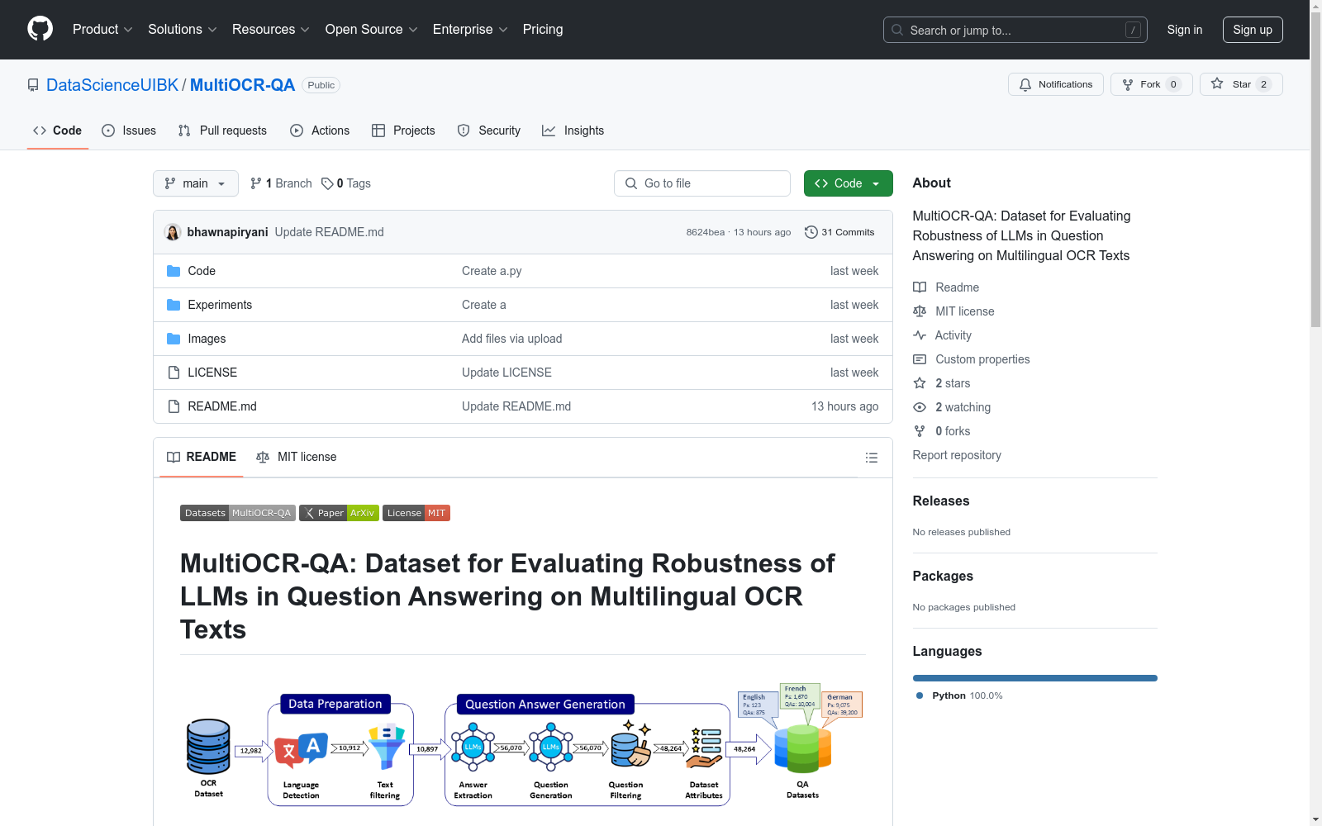1322x826 pixels.
Task: Select the MIT license tab
Action: pos(297,457)
